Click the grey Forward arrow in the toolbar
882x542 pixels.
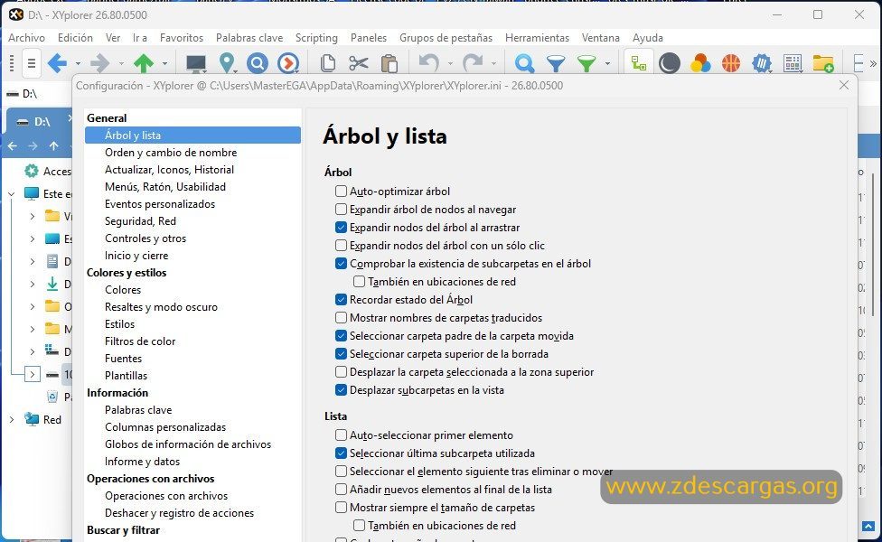[x=100, y=63]
